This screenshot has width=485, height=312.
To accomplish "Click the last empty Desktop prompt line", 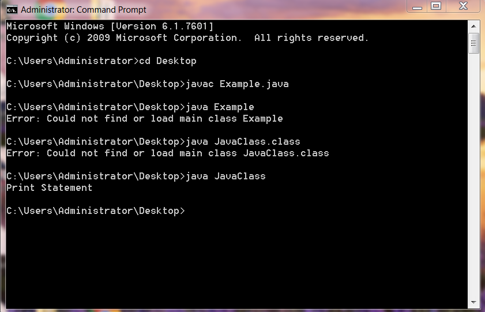I will 96,211.
